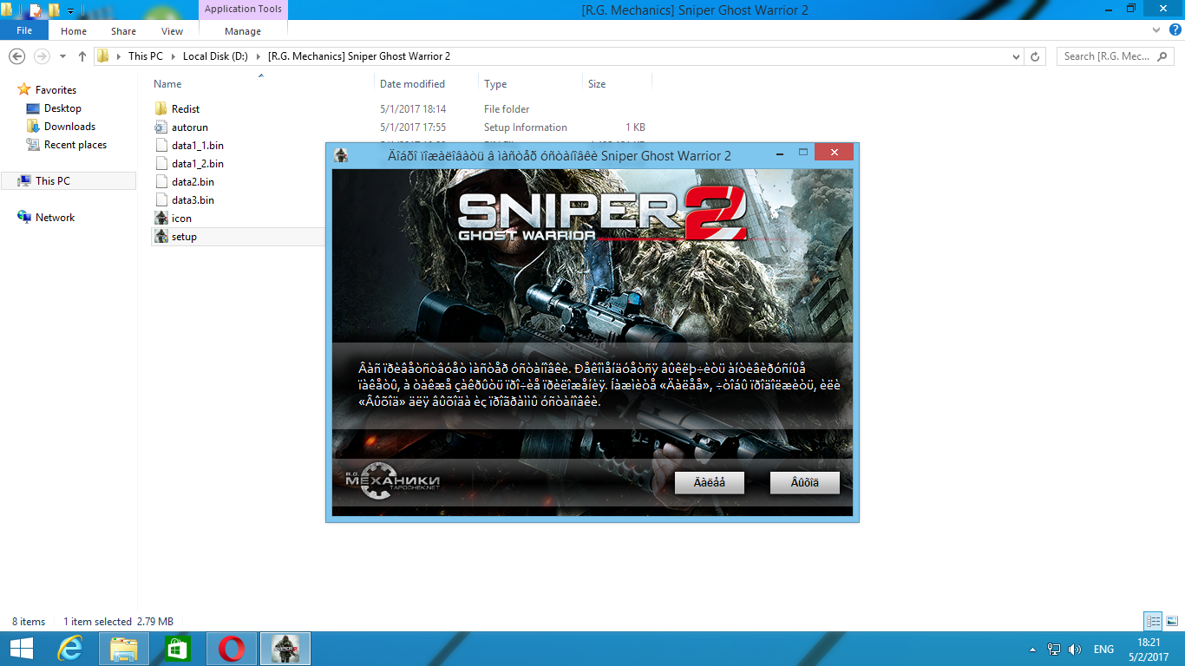Select the data3.bin file icon

[161, 200]
